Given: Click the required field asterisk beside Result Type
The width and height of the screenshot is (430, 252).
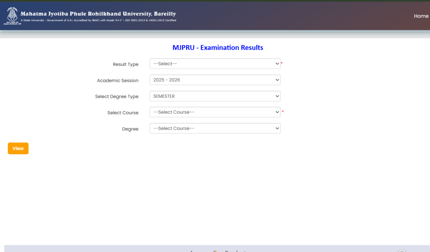Looking at the screenshot, I should (x=282, y=62).
